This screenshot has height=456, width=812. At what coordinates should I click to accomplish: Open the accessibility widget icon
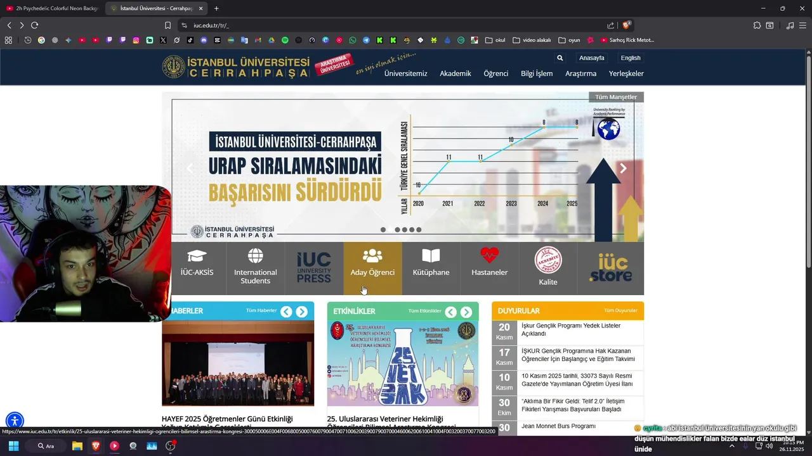(15, 421)
